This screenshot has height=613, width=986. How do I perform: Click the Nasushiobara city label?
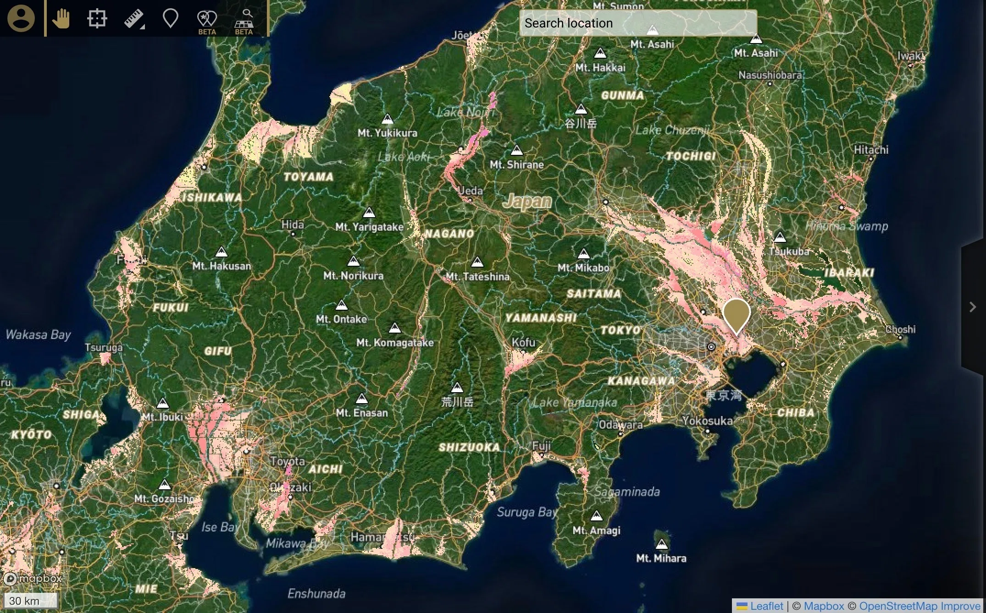click(x=770, y=75)
